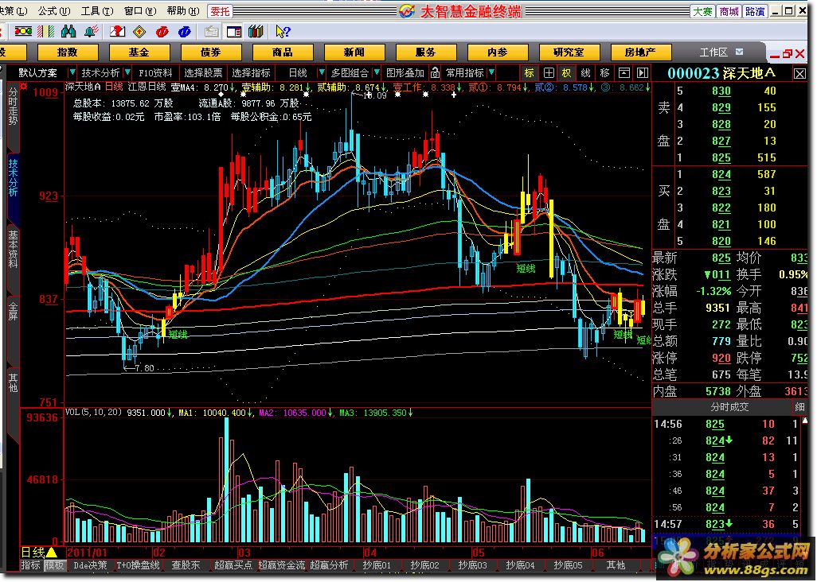Click the skip-to-end arrow icon
The image size is (817, 582).
[x=643, y=73]
